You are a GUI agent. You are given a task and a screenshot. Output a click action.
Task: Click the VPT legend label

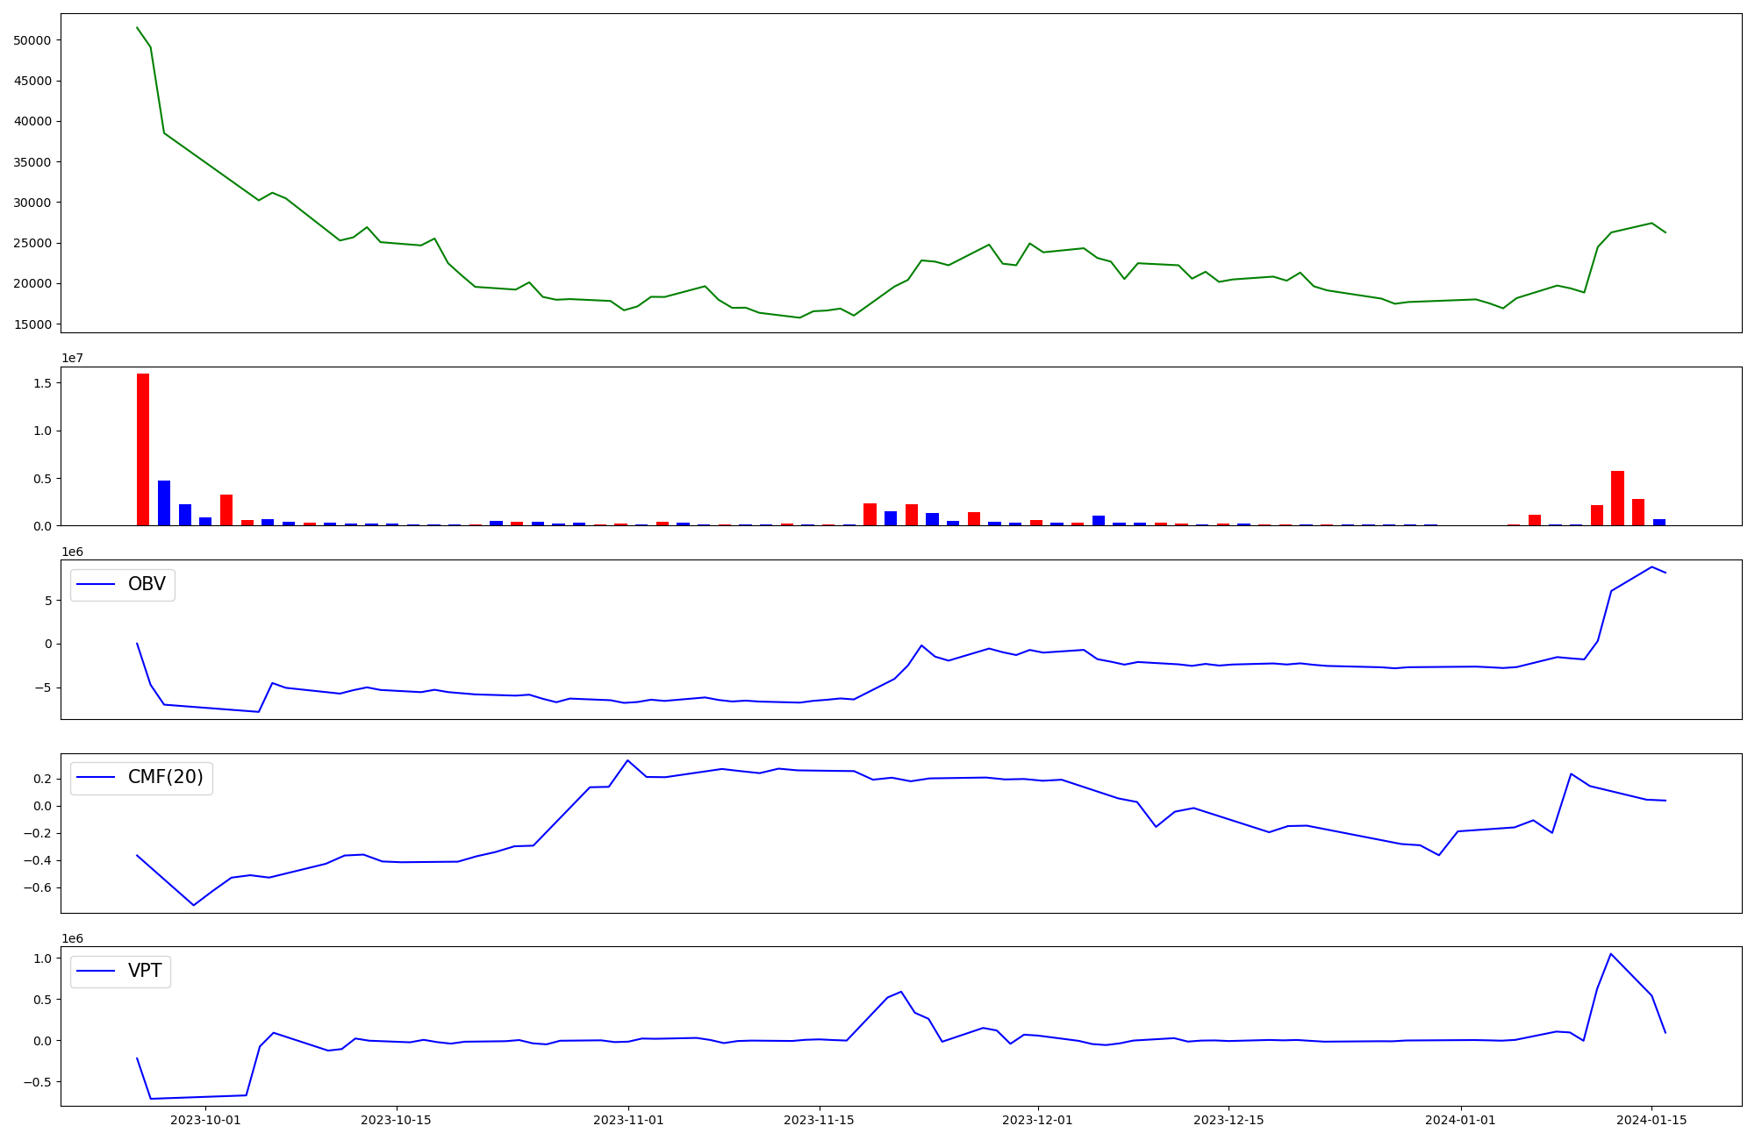click(x=145, y=972)
